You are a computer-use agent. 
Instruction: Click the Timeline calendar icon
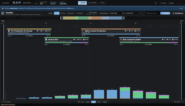click(3, 13)
